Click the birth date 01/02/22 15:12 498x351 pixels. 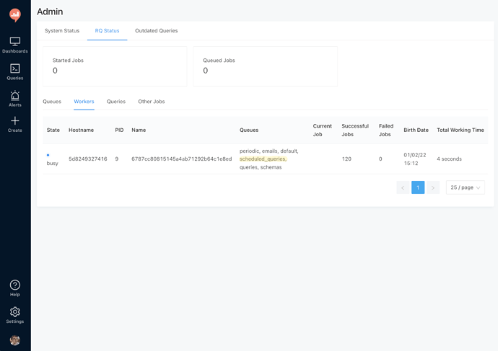(x=415, y=159)
